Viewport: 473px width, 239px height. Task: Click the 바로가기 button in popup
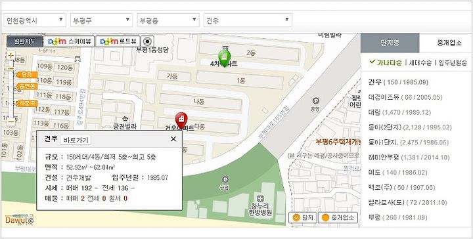coord(76,140)
